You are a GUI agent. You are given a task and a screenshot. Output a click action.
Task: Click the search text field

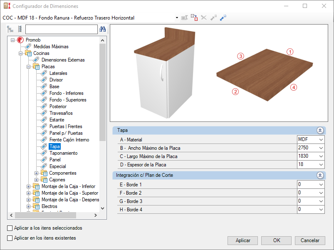click(61, 29)
